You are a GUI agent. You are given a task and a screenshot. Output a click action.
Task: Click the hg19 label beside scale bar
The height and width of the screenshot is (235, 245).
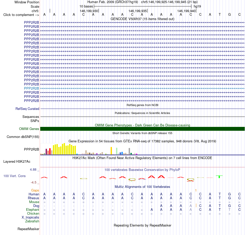197,6
